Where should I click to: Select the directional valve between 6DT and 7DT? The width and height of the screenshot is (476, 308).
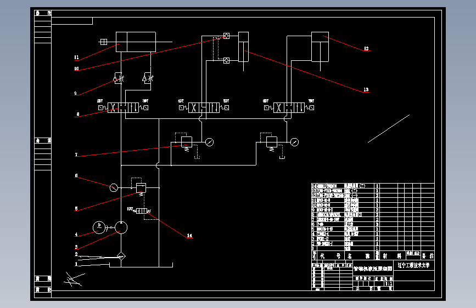coord(289,107)
